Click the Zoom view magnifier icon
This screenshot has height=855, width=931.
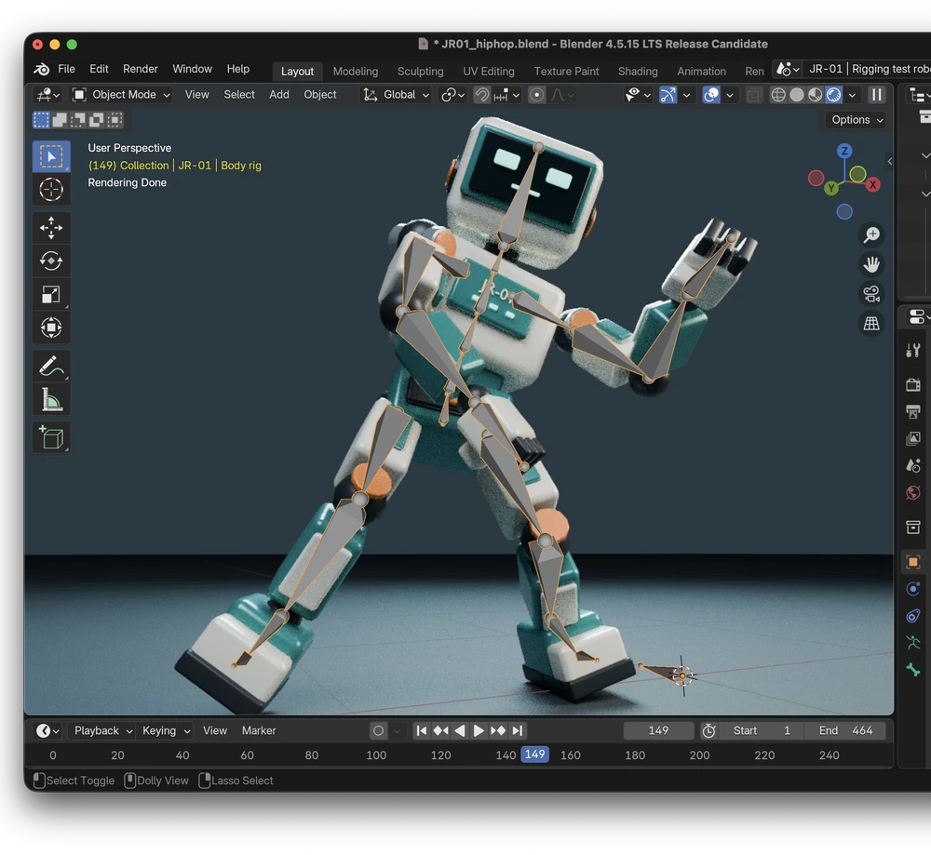click(871, 235)
